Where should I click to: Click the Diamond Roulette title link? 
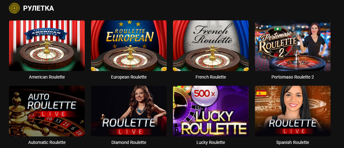point(129,142)
